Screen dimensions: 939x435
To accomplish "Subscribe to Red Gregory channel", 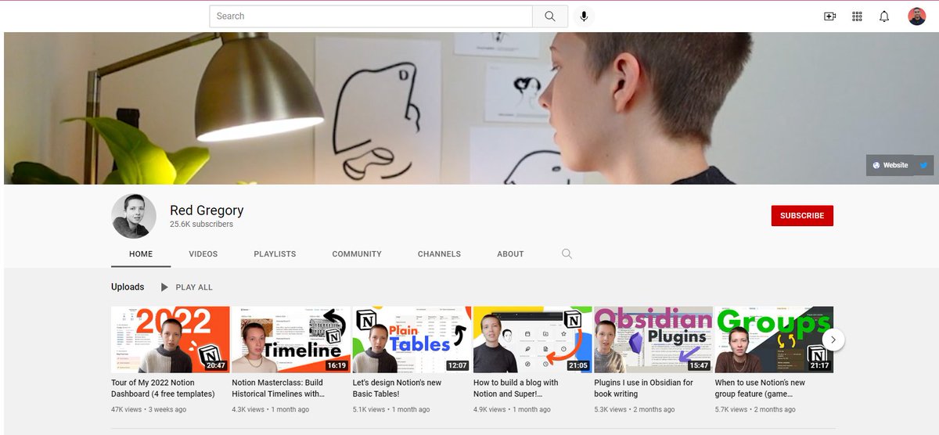I will click(x=802, y=216).
